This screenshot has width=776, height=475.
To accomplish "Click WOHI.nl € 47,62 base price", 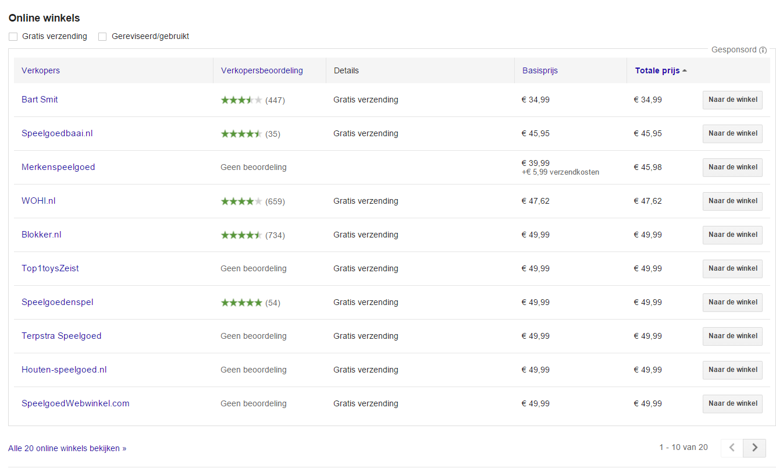I will pyautogui.click(x=536, y=201).
